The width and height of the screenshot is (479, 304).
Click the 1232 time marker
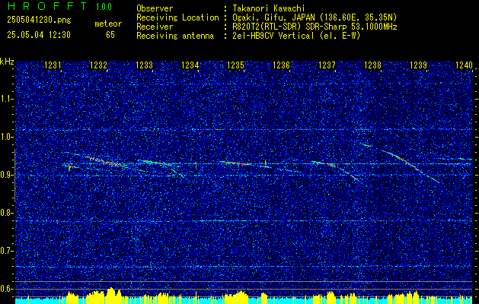tap(98, 65)
